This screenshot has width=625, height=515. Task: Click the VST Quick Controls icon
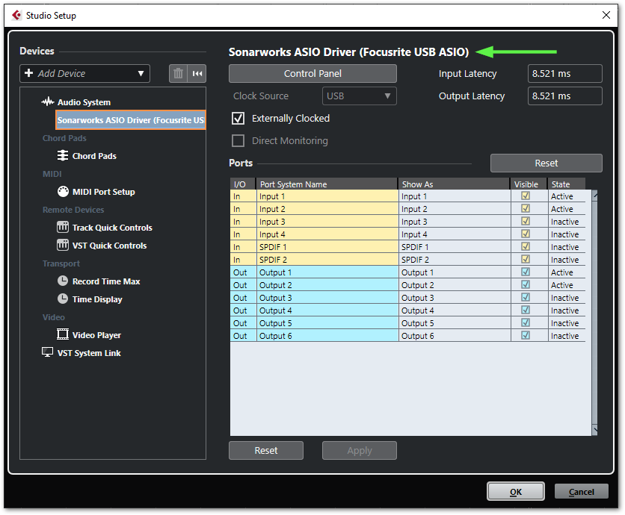click(x=63, y=245)
